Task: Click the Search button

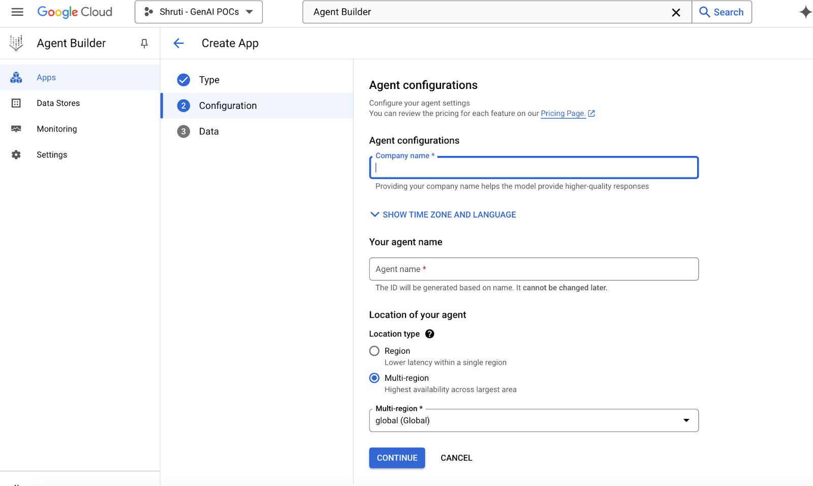Action: [x=722, y=12]
